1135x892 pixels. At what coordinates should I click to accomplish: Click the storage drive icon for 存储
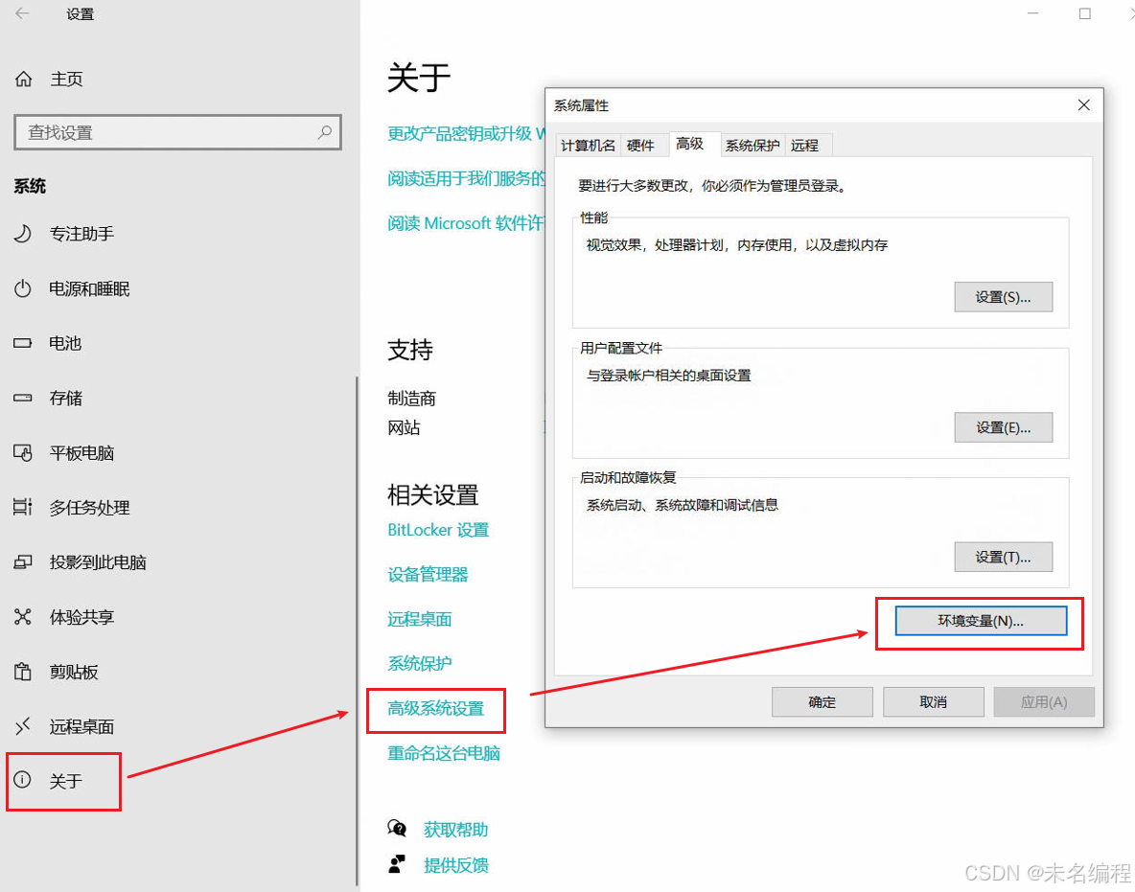23,398
